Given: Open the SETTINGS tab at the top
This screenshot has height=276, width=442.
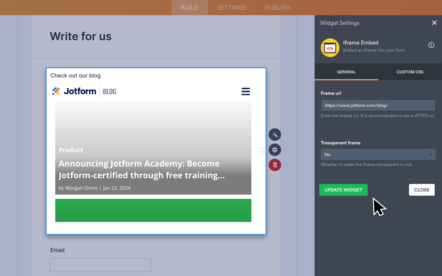Looking at the screenshot, I should pos(231,7).
